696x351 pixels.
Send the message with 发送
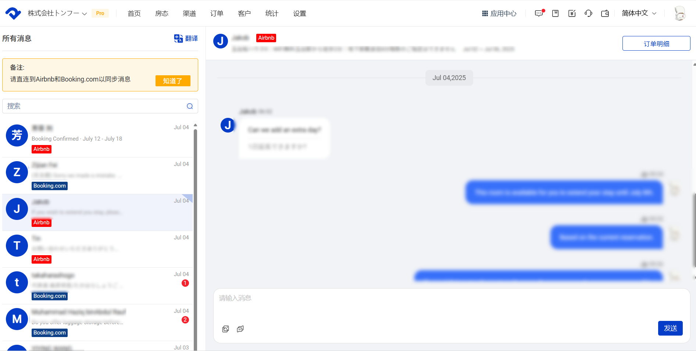tap(670, 328)
